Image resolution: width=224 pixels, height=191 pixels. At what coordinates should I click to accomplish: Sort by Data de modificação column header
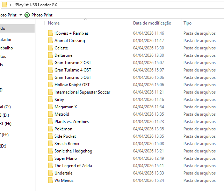(x=152, y=23)
